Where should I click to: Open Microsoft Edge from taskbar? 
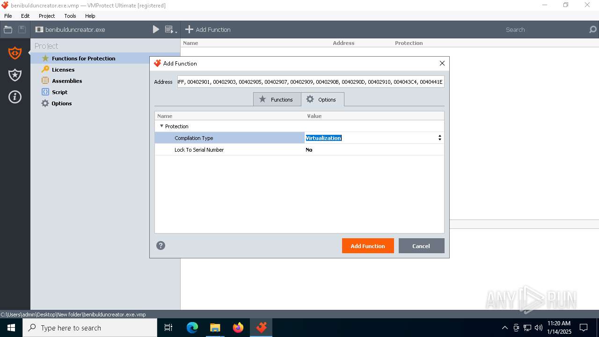[192, 328]
